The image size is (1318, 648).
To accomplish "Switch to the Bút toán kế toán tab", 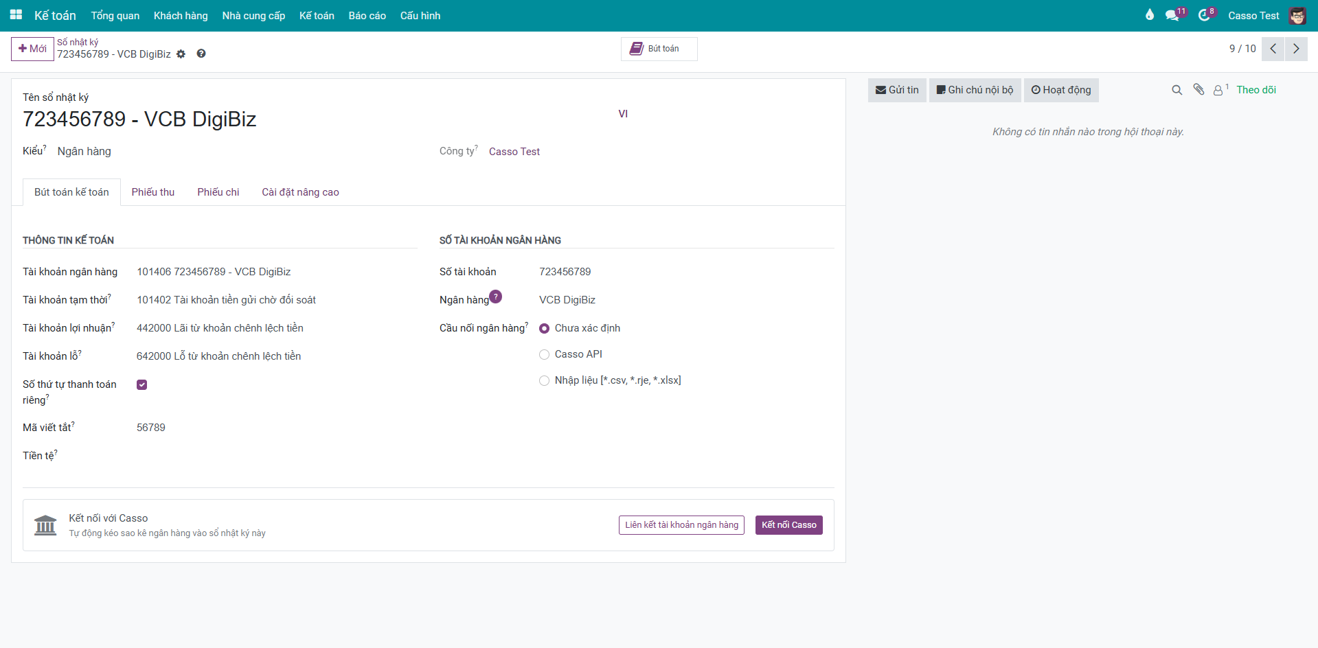I will (x=71, y=192).
